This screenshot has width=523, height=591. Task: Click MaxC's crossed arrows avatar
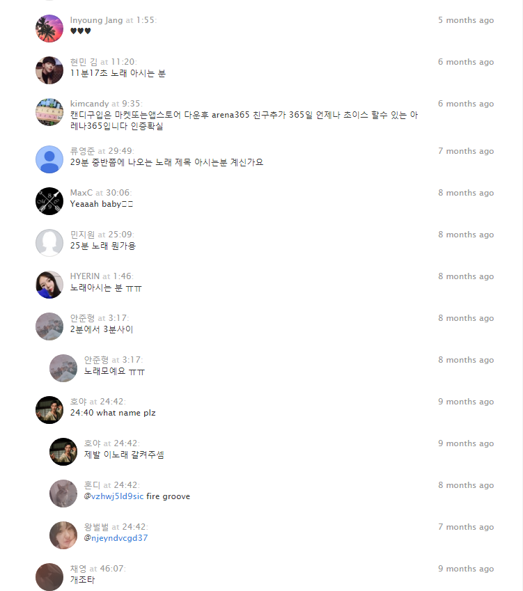click(49, 201)
